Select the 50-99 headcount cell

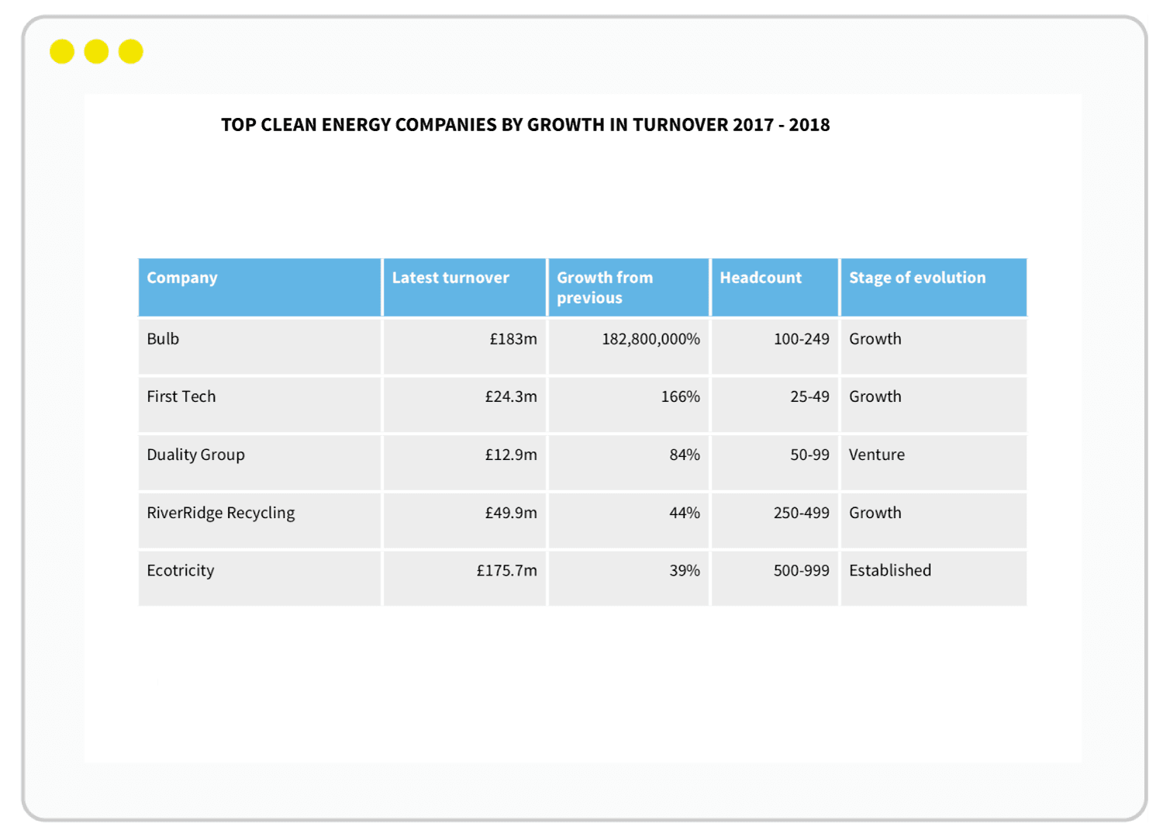775,462
